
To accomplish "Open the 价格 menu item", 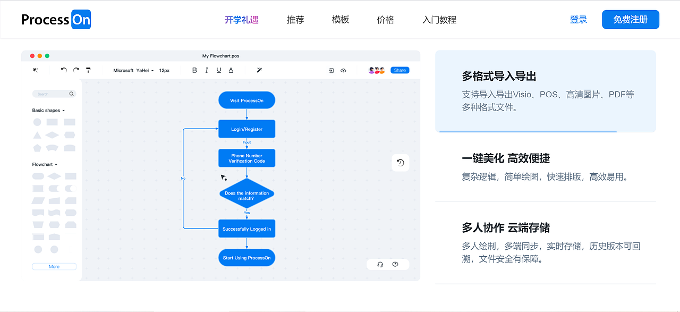I will (385, 20).
